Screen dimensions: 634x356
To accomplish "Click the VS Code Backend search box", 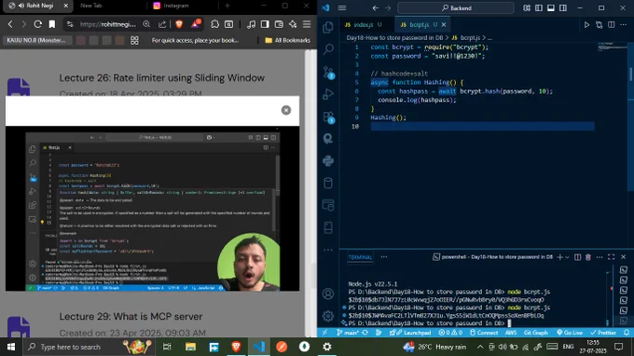I will coord(456,7).
